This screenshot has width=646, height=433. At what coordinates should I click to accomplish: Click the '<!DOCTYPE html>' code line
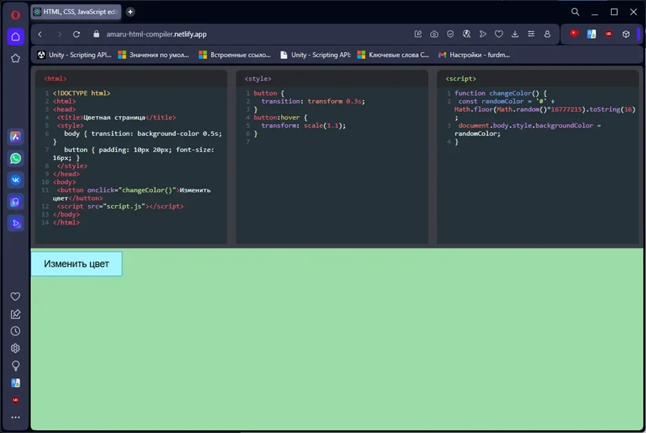coord(82,93)
